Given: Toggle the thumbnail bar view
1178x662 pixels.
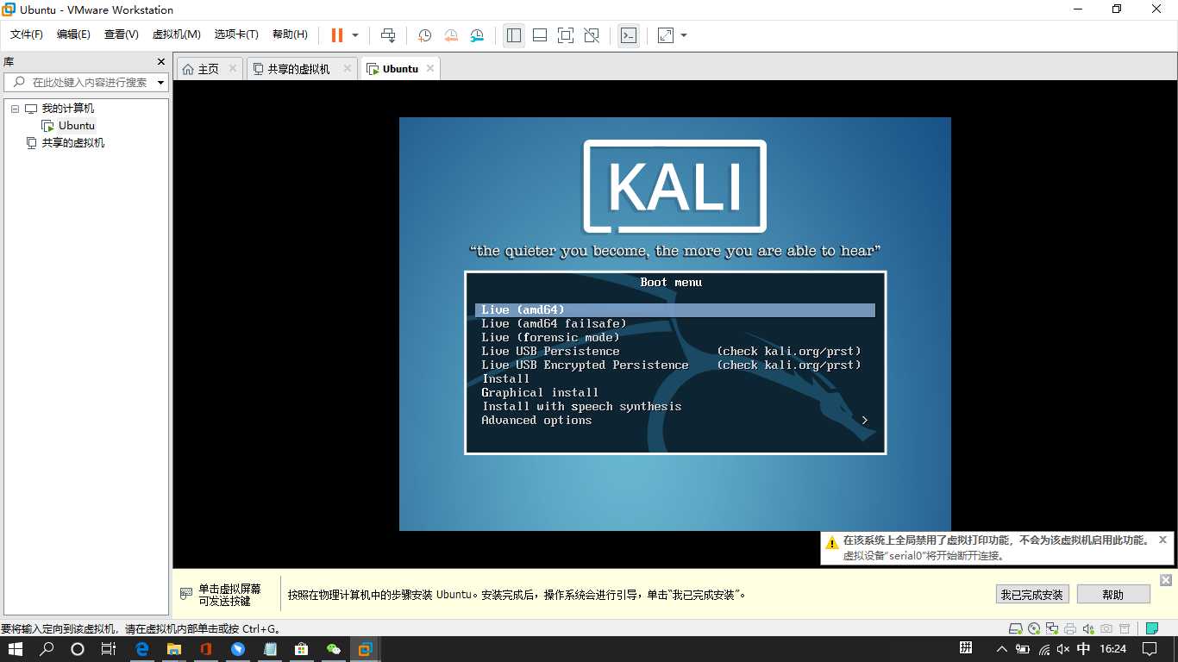Looking at the screenshot, I should [x=540, y=35].
